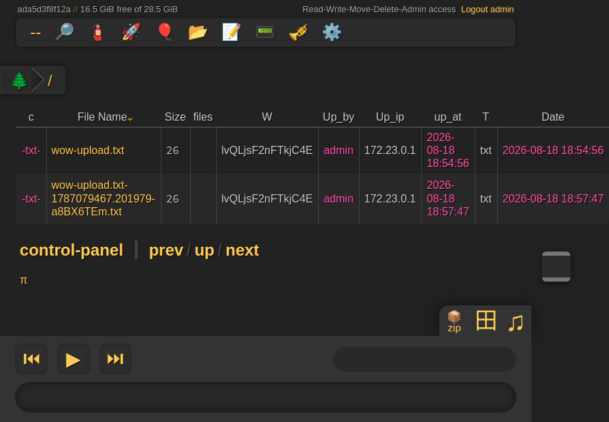Close toolbar panes with the -- button
This screenshot has width=609, height=422.
[35, 33]
